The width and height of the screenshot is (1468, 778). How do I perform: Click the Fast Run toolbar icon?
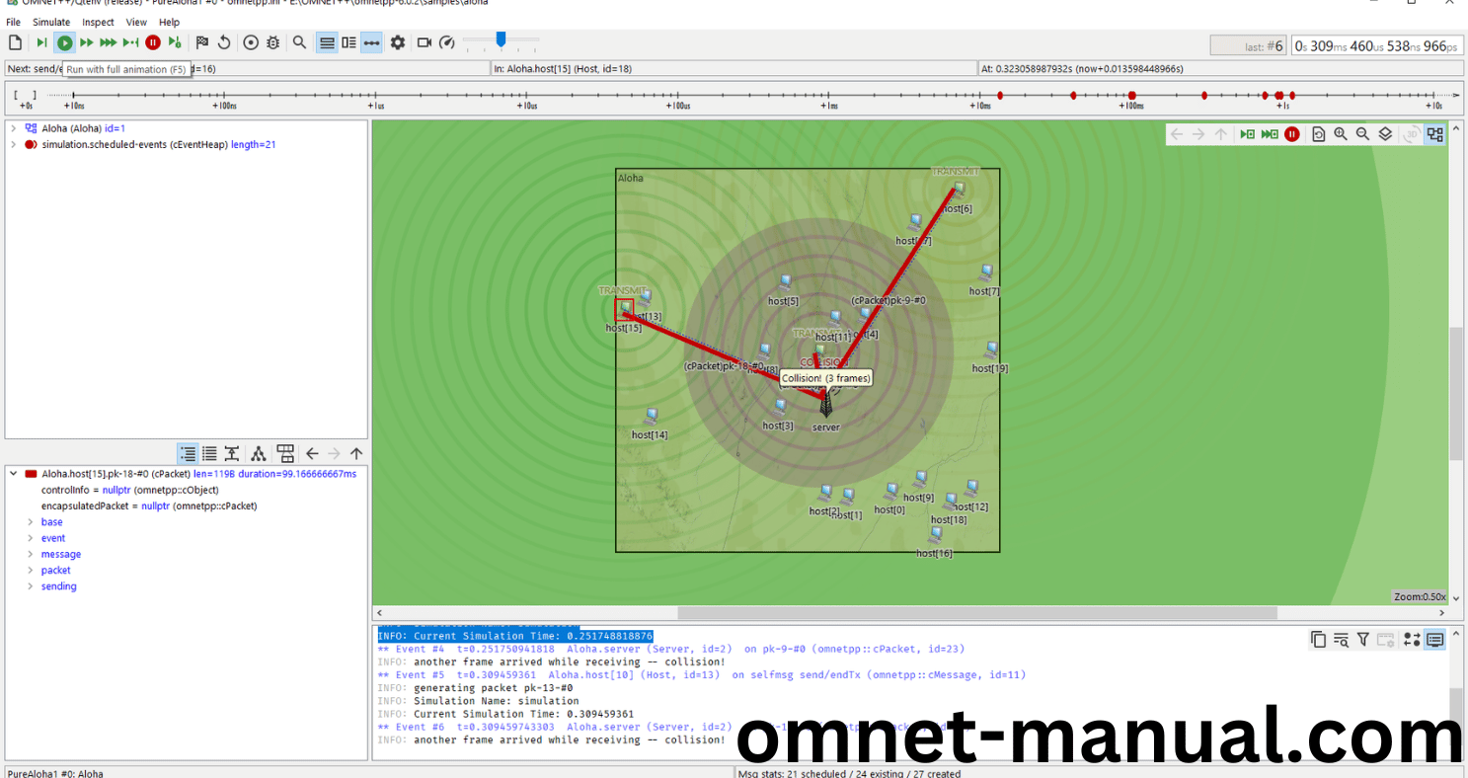coord(87,42)
